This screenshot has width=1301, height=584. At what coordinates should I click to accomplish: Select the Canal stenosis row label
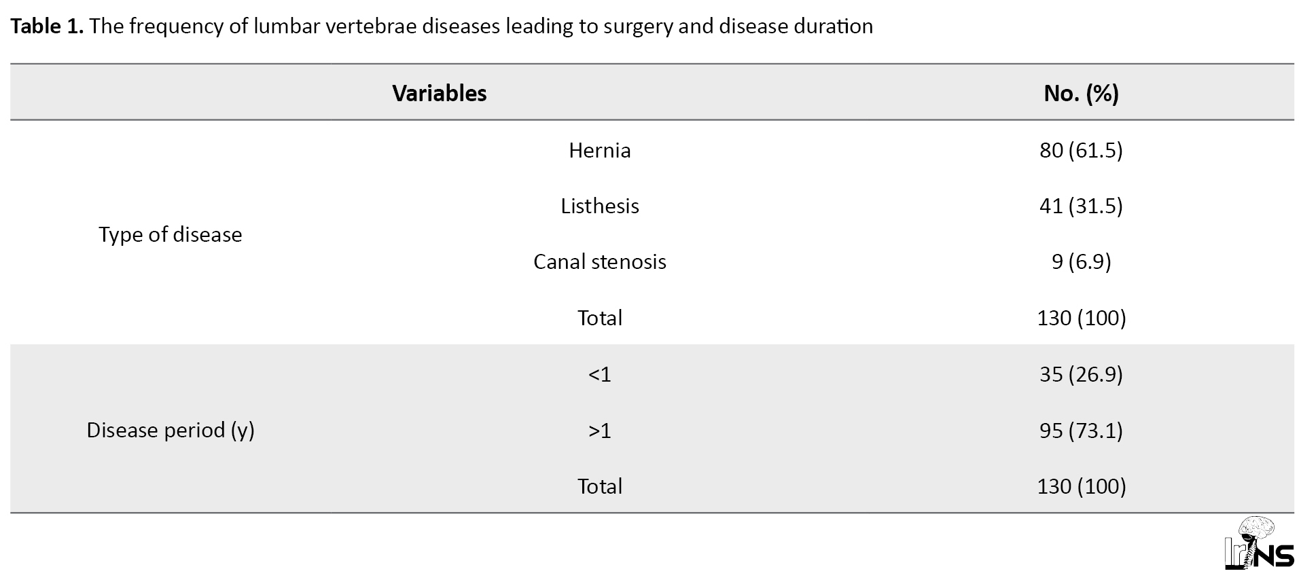click(600, 261)
